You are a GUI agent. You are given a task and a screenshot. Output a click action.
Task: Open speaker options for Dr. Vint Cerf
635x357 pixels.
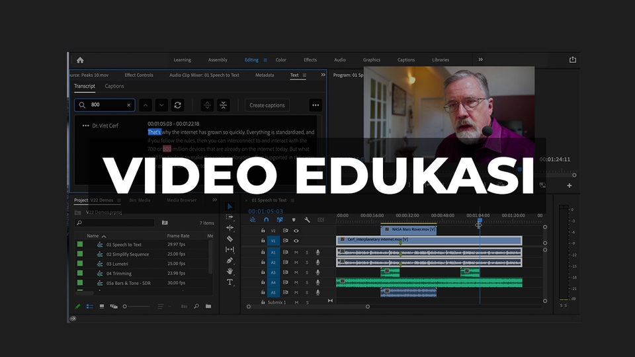[85, 126]
